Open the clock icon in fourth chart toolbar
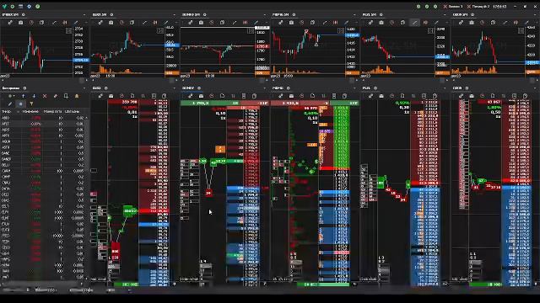The height and width of the screenshot is (303, 540). pos(302,23)
